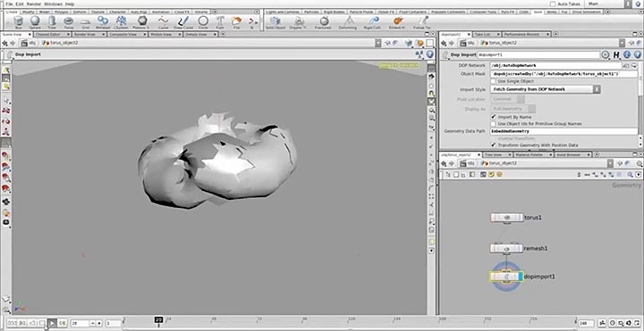644x331 pixels.
Task: Click the blue info icon in parameters
Action: [x=627, y=54]
